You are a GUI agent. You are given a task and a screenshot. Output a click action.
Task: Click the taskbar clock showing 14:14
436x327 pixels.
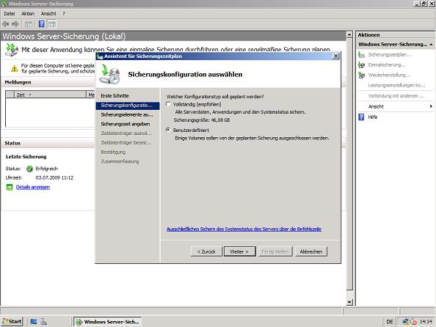point(426,322)
